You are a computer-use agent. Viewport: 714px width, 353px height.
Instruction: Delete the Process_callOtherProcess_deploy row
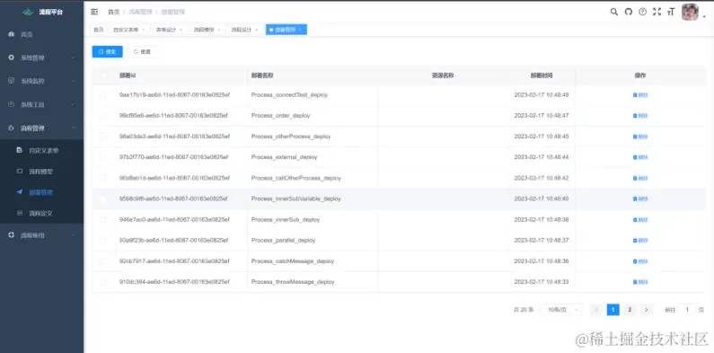[x=640, y=178]
